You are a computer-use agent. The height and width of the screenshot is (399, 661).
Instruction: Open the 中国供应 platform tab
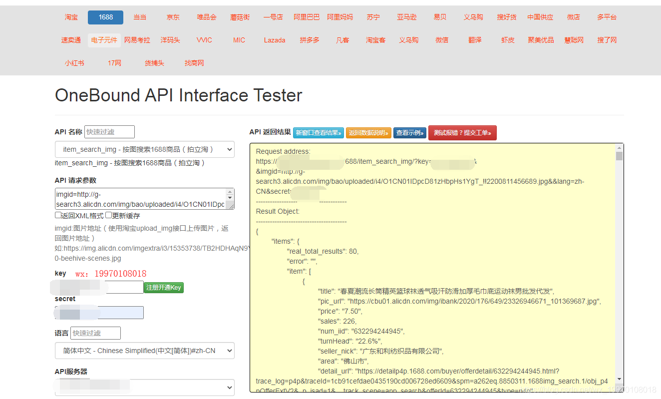pos(540,17)
